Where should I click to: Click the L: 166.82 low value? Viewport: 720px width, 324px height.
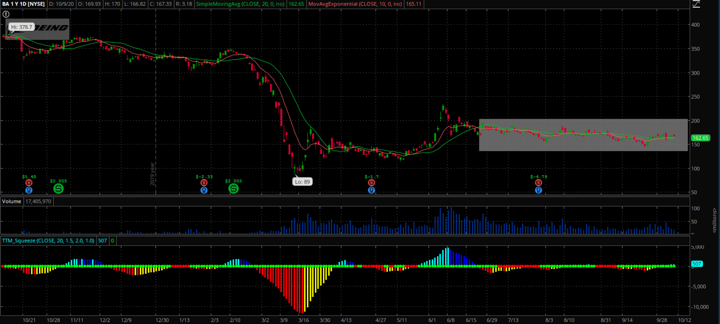pos(135,4)
